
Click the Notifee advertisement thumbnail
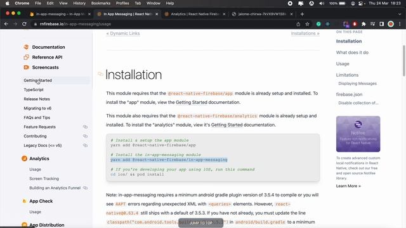tap(358, 134)
